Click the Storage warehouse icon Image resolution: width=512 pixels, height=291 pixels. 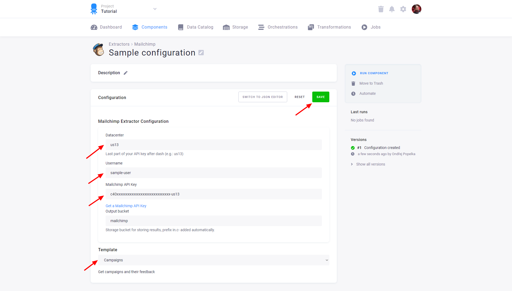(226, 27)
